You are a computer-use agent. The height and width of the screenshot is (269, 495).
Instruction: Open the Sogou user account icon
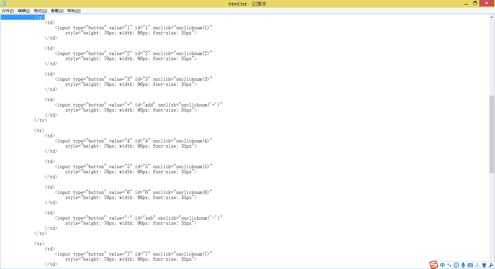pos(477,265)
